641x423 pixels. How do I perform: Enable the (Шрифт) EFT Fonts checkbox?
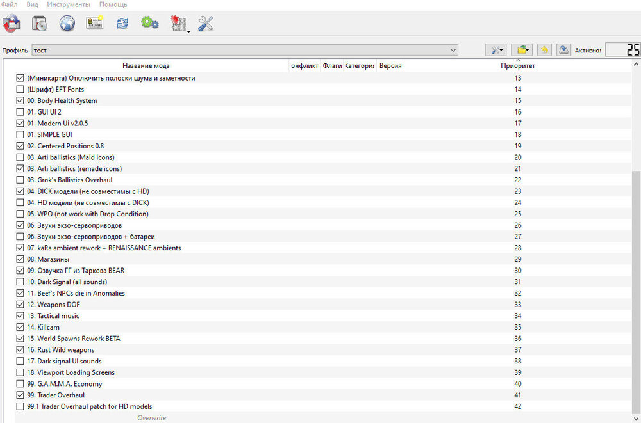coord(20,90)
